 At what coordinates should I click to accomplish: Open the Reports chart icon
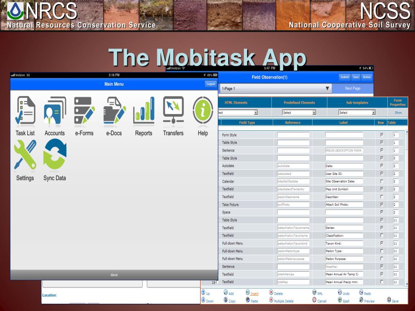144,110
